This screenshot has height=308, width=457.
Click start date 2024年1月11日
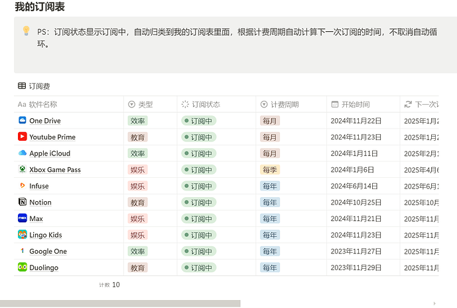[354, 153]
